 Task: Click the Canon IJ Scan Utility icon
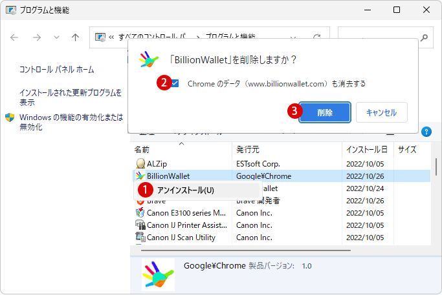click(140, 238)
